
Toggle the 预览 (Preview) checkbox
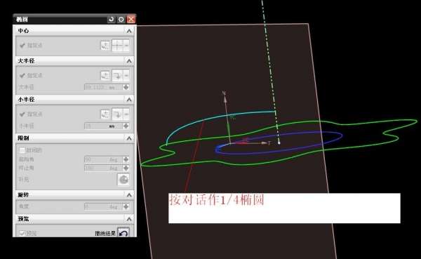[x=22, y=233]
